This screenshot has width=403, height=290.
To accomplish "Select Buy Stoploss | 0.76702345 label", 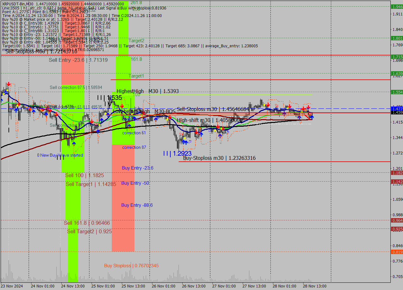I will [131, 266].
